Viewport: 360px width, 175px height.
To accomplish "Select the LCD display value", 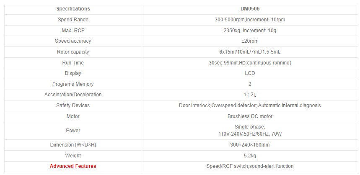I will [x=250, y=73].
